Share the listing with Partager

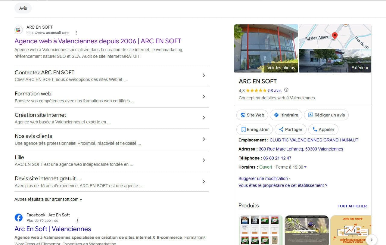tap(291, 129)
